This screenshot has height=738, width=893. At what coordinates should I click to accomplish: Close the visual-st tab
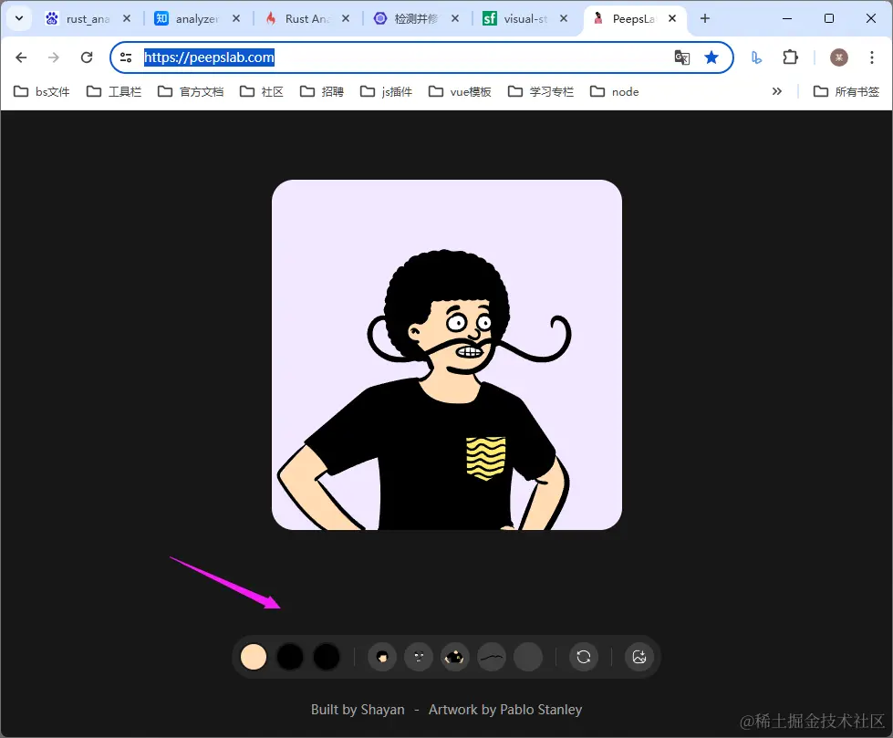(564, 19)
